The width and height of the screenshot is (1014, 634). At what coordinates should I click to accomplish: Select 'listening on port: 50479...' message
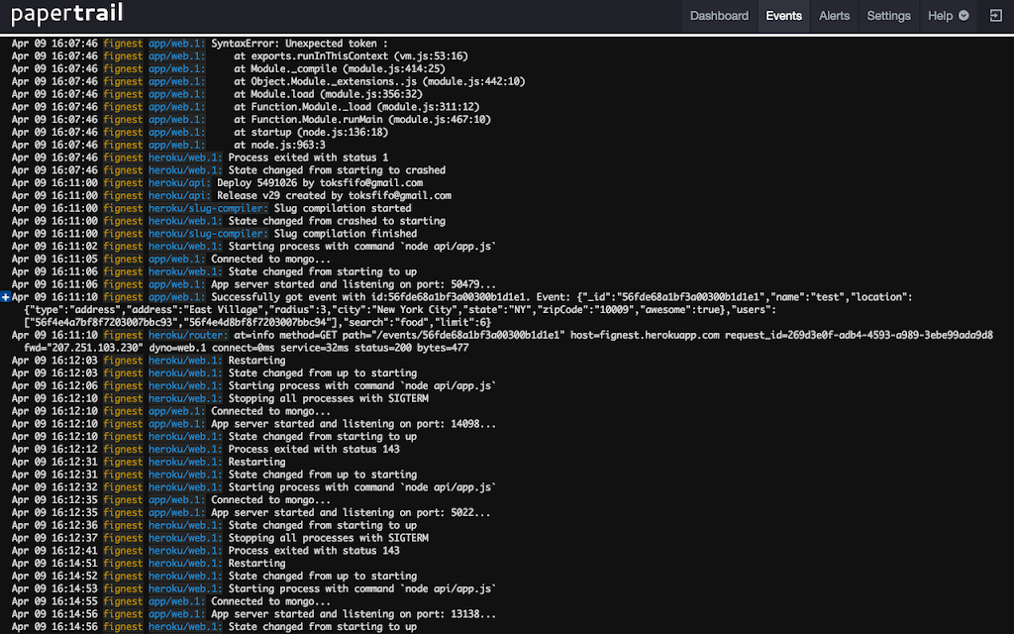click(354, 284)
